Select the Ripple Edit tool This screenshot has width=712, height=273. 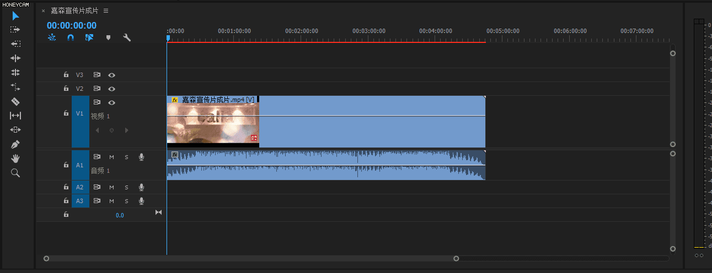pos(15,58)
